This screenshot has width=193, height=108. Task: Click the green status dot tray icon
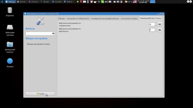pyautogui.click(x=78, y=2)
